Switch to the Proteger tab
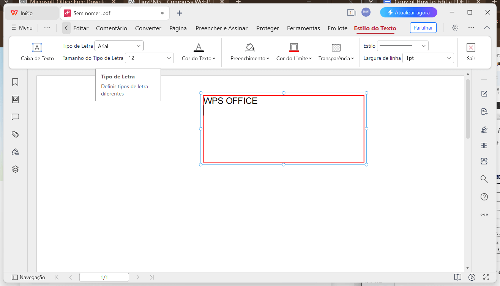The image size is (500, 286). [268, 28]
